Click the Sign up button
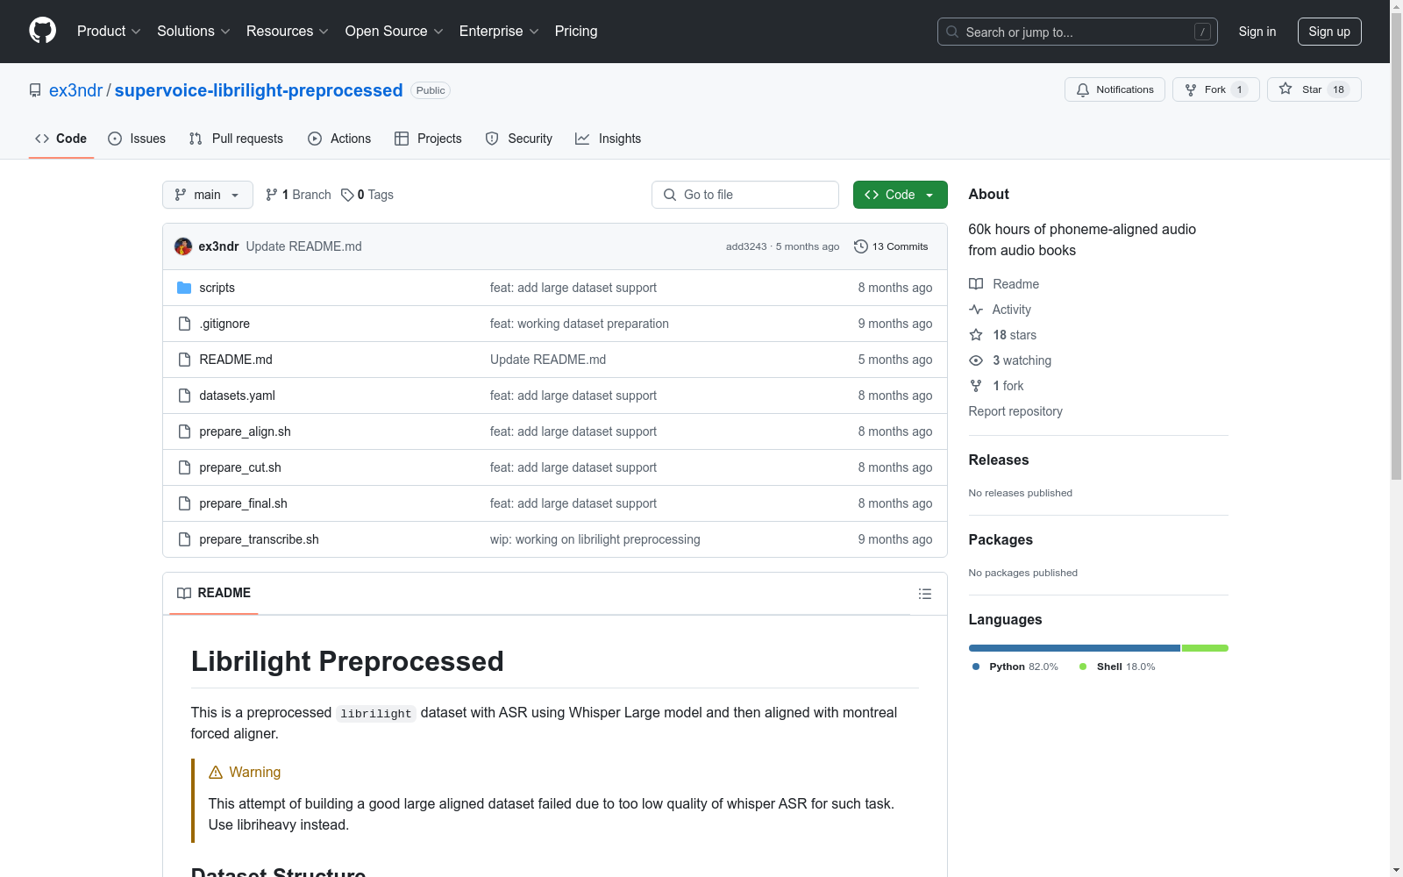 [x=1329, y=32]
